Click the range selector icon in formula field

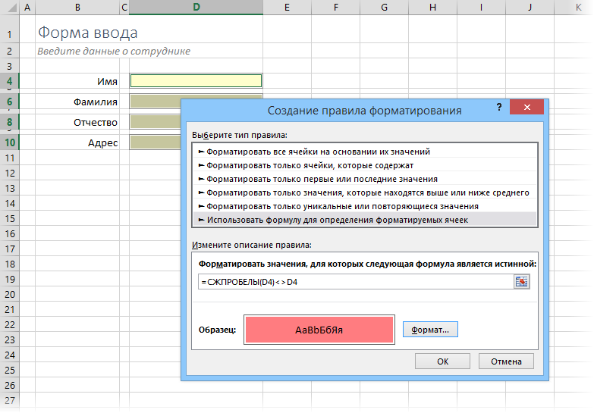point(522,282)
